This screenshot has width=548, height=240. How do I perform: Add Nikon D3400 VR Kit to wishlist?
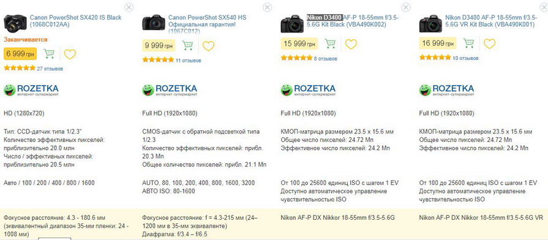click(489, 43)
